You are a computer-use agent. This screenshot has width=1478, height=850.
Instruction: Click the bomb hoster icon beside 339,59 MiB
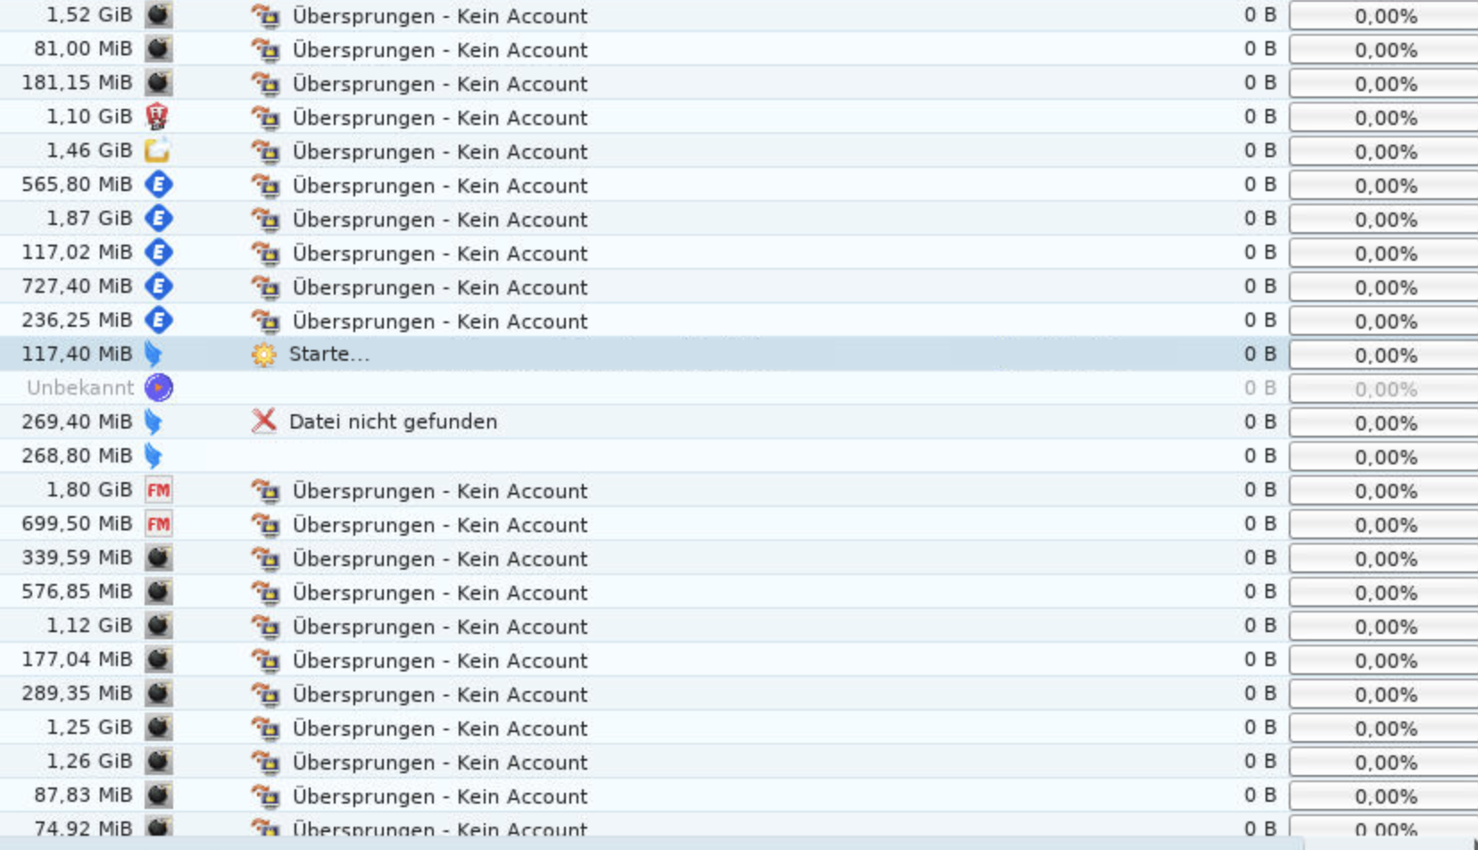tap(158, 558)
